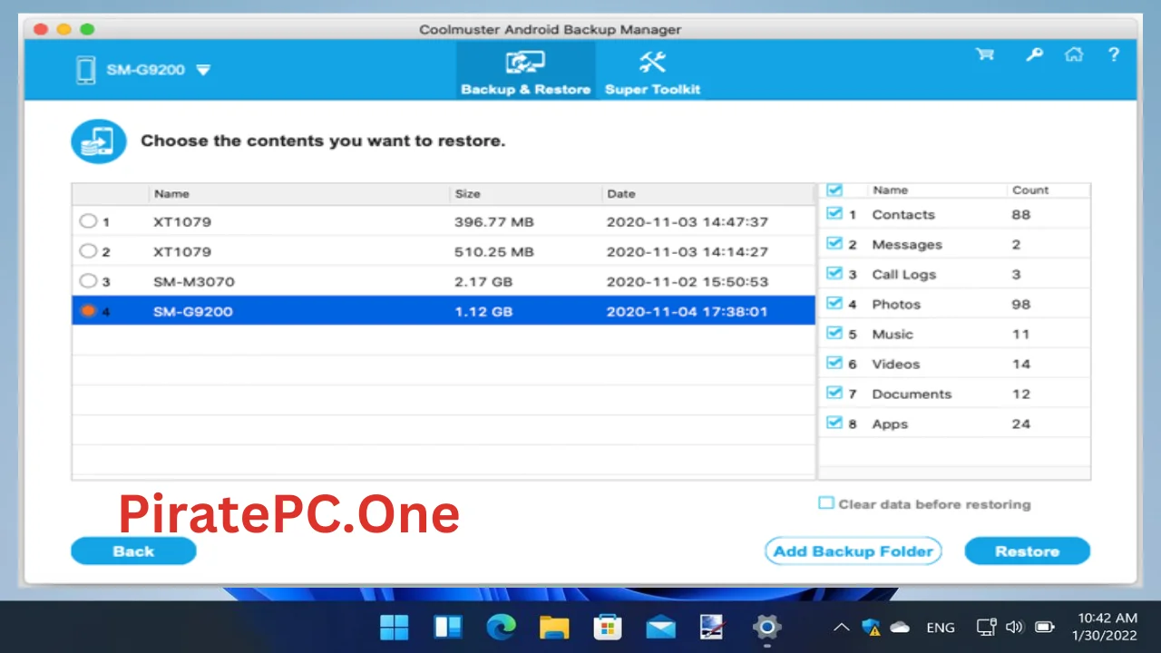Check battery status tray icon
Viewport: 1161px width, 653px height.
1045,627
